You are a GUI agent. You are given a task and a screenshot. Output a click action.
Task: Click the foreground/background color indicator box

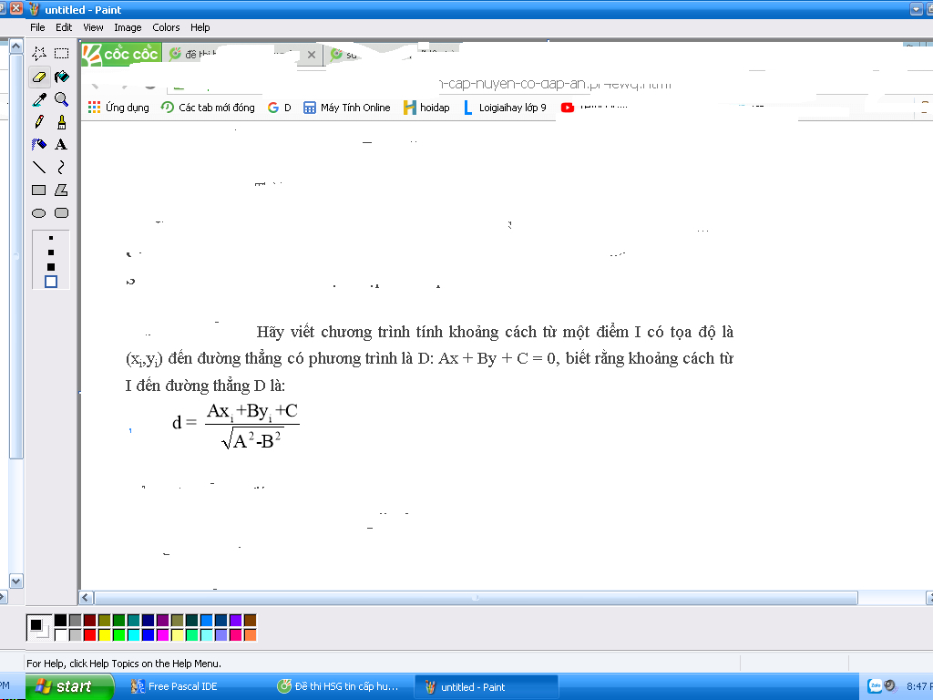(39, 627)
